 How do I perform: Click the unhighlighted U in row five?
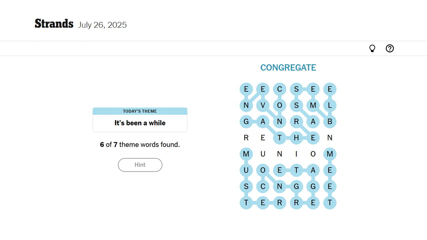pyautogui.click(x=263, y=154)
